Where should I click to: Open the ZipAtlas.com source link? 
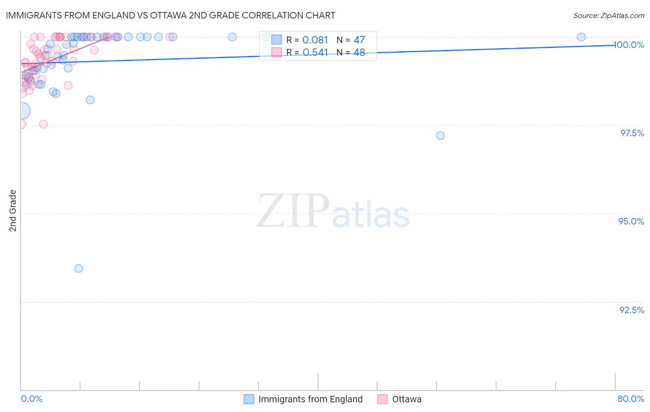tap(609, 15)
